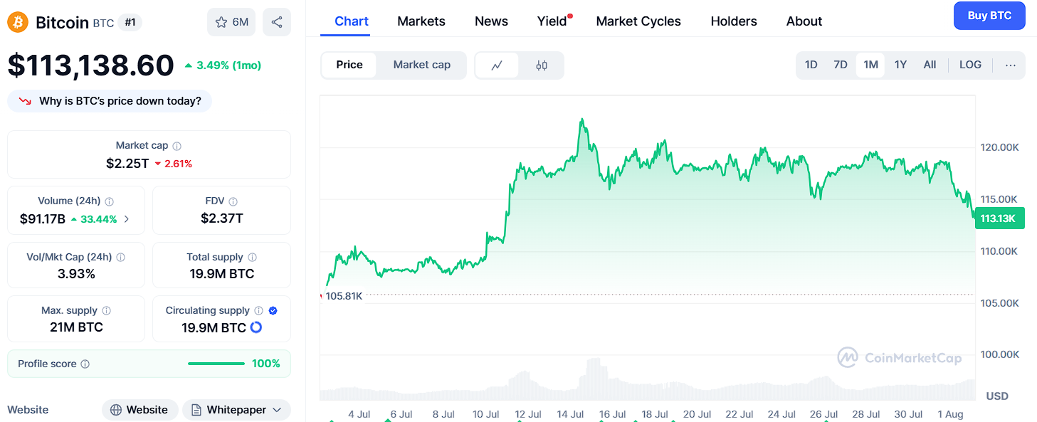Expand Volume (24h) details chevron
This screenshot has width=1037, height=422.
tap(127, 219)
